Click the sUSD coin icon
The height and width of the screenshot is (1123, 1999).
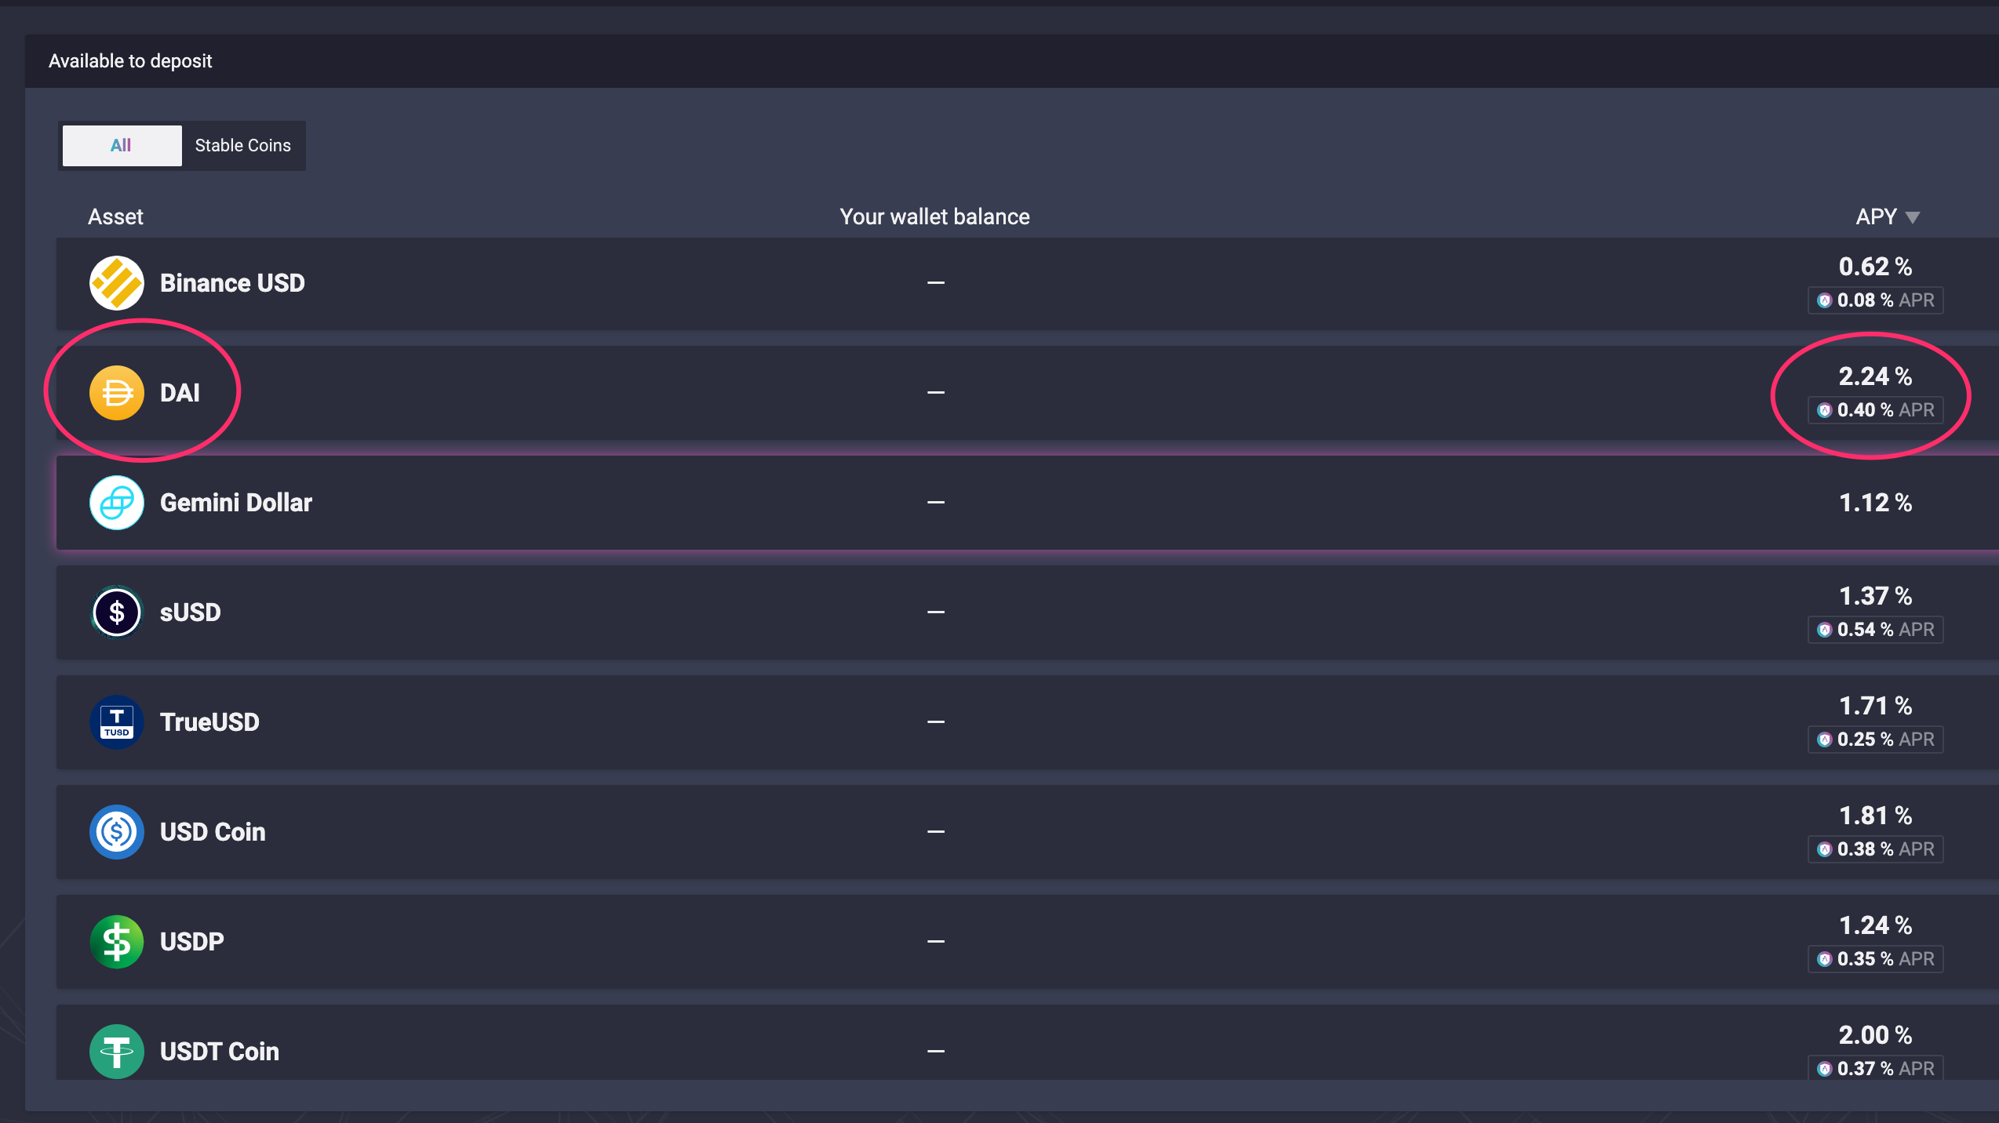[116, 612]
